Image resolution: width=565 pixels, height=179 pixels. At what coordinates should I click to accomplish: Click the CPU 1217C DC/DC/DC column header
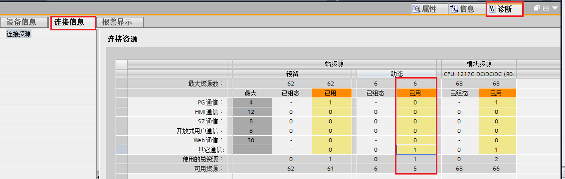479,74
